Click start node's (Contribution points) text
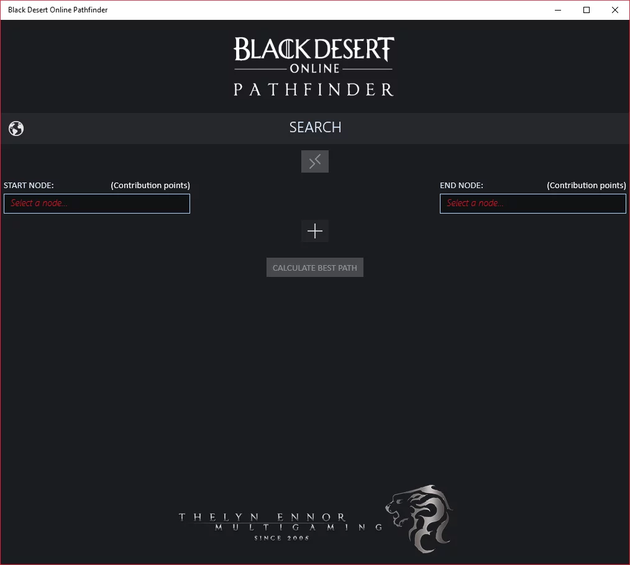This screenshot has height=565, width=630. tap(150, 186)
